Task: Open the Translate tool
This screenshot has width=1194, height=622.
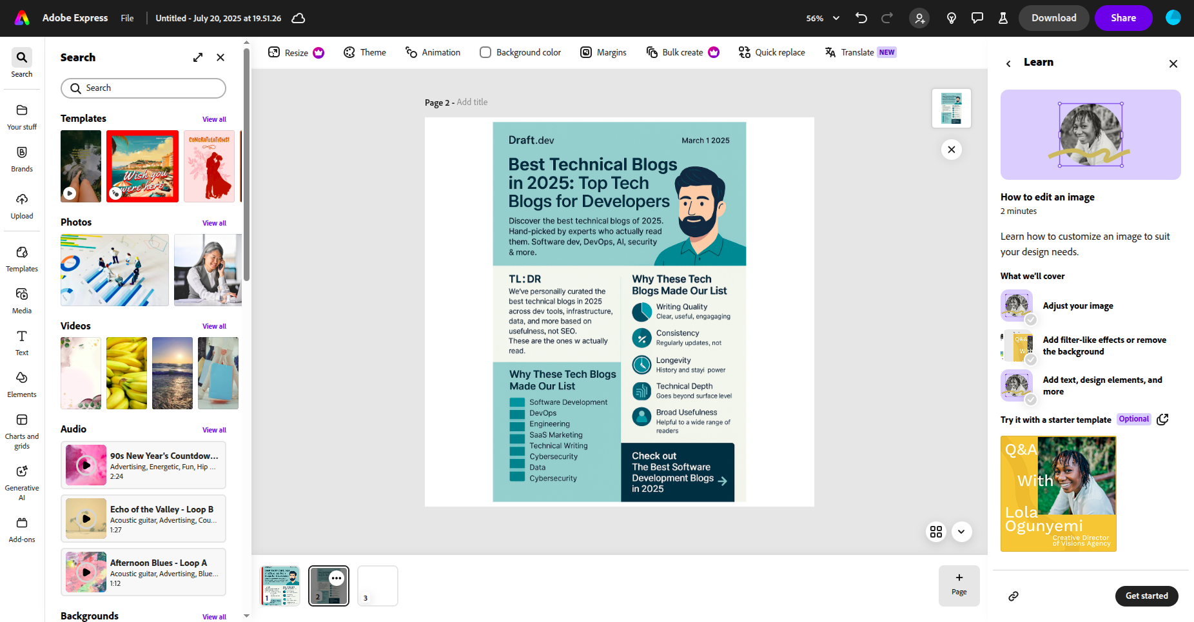Action: click(860, 52)
